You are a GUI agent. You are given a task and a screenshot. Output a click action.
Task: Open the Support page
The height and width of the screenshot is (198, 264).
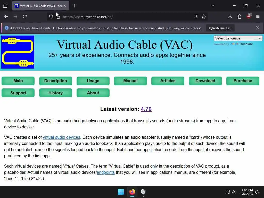[x=18, y=93]
